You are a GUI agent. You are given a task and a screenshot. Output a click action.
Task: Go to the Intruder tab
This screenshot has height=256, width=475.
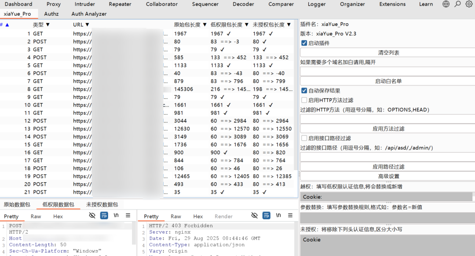pos(84,4)
